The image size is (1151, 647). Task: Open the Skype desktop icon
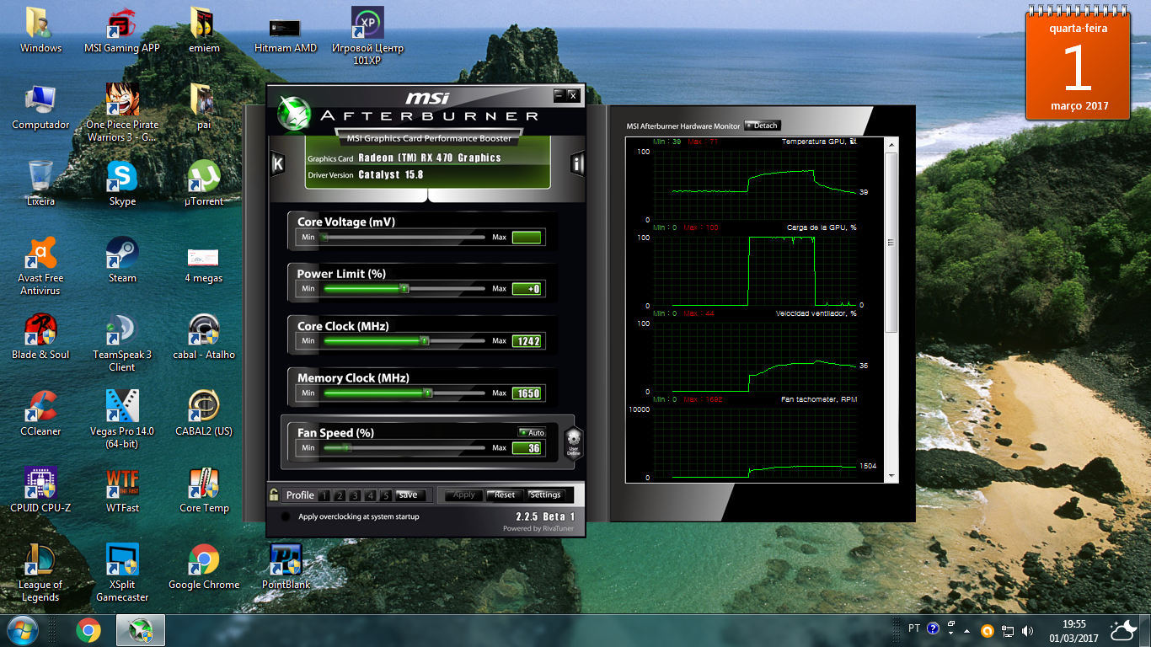[122, 183]
